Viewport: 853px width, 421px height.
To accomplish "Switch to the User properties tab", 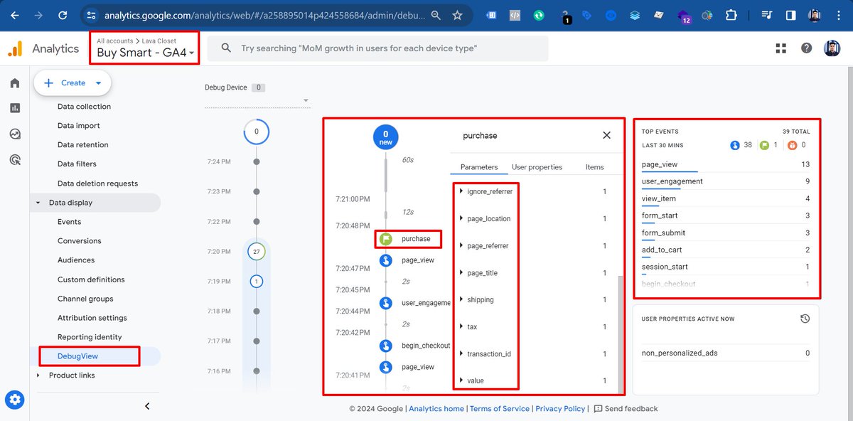I will (x=537, y=167).
